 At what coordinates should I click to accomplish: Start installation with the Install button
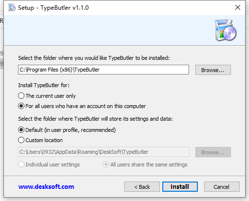coord(180,187)
